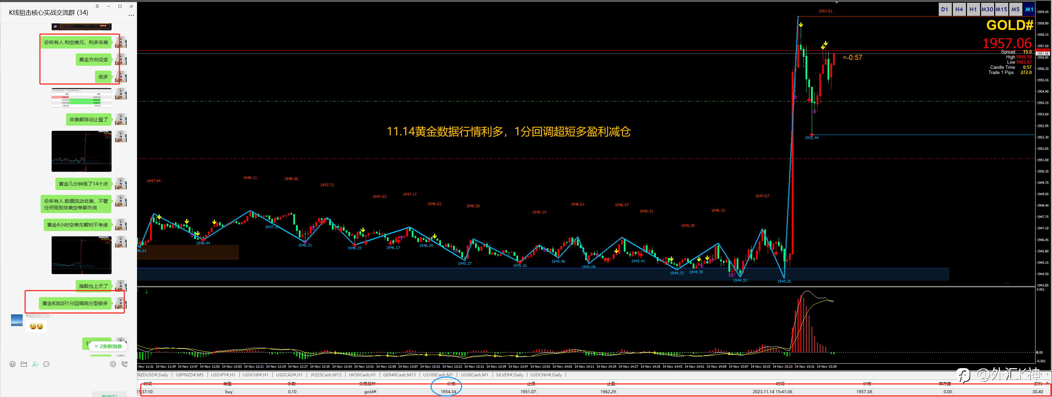The height and width of the screenshot is (397, 1052).
Task: Start a voice or video call
Action: pyautogui.click(x=125, y=364)
